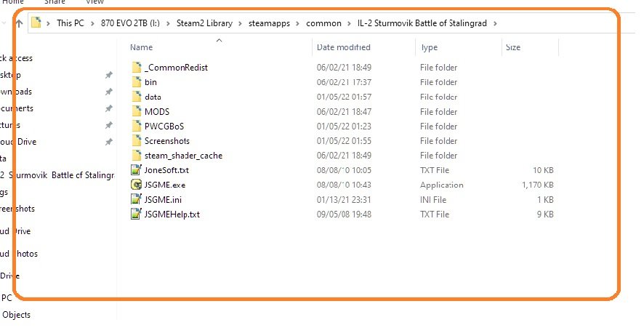Select the MODS folder icon

point(137,112)
